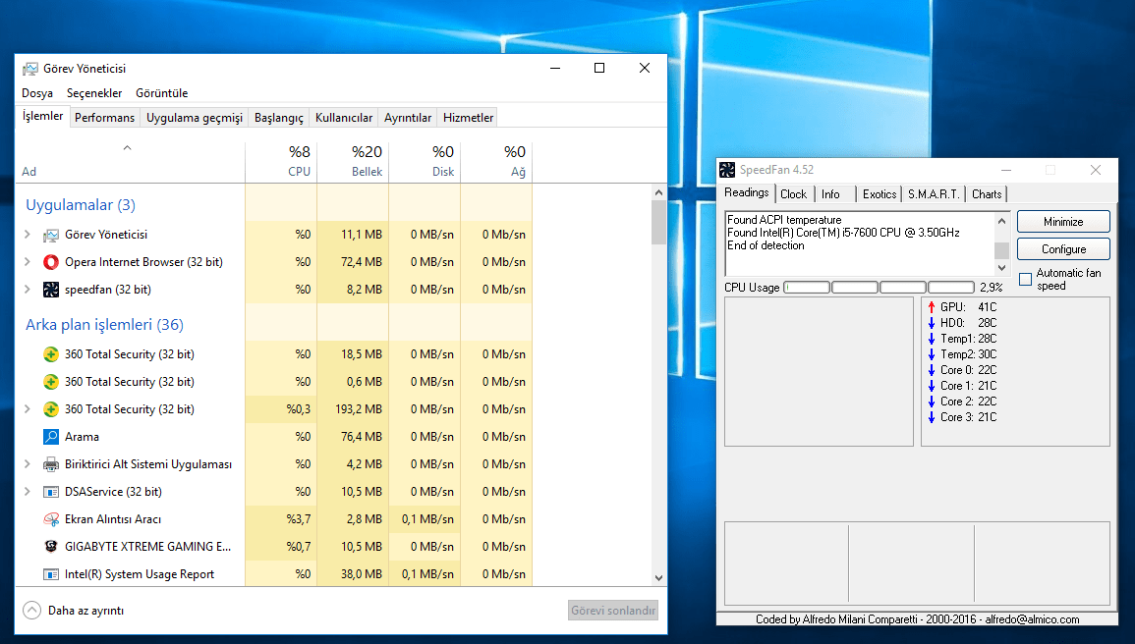The image size is (1135, 644).
Task: Click icon of 360 Total Security 0,6 MB
Action: pyautogui.click(x=51, y=382)
